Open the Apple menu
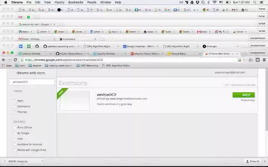The width and height of the screenshot is (268, 167). pos(5,2)
